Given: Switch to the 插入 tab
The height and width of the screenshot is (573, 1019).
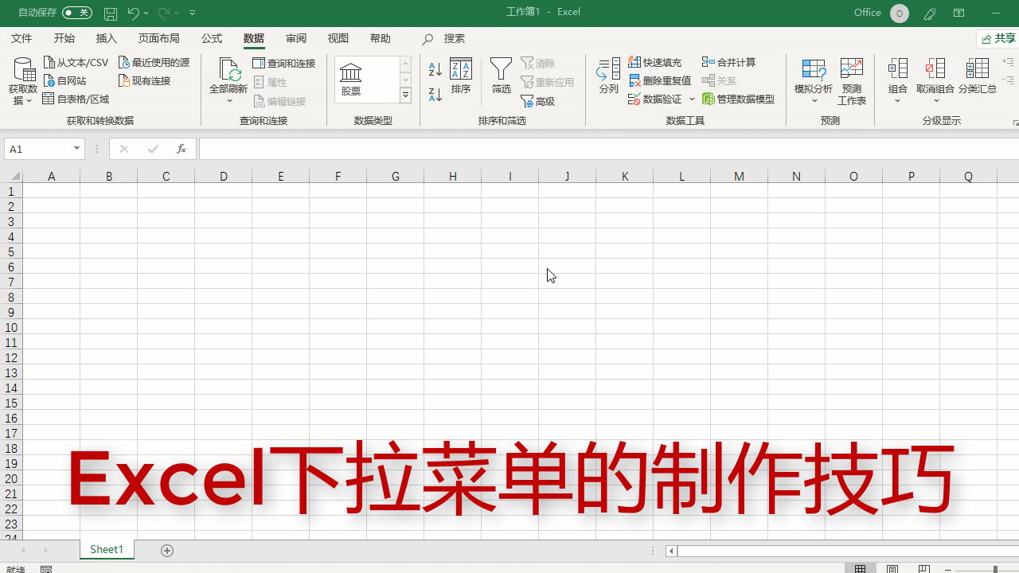Looking at the screenshot, I should click(x=106, y=39).
